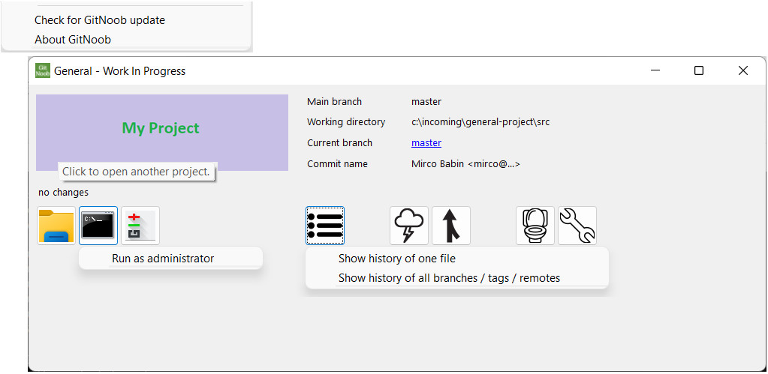
Task: Click the Current branch master link
Action: pos(426,143)
